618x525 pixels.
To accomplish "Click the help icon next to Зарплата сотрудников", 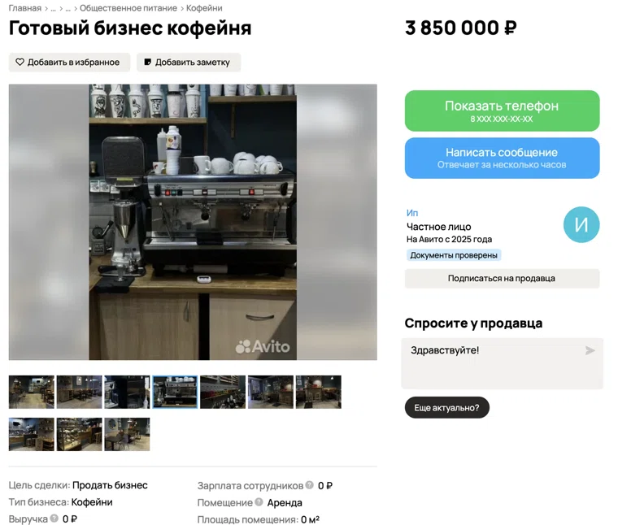I will [310, 485].
